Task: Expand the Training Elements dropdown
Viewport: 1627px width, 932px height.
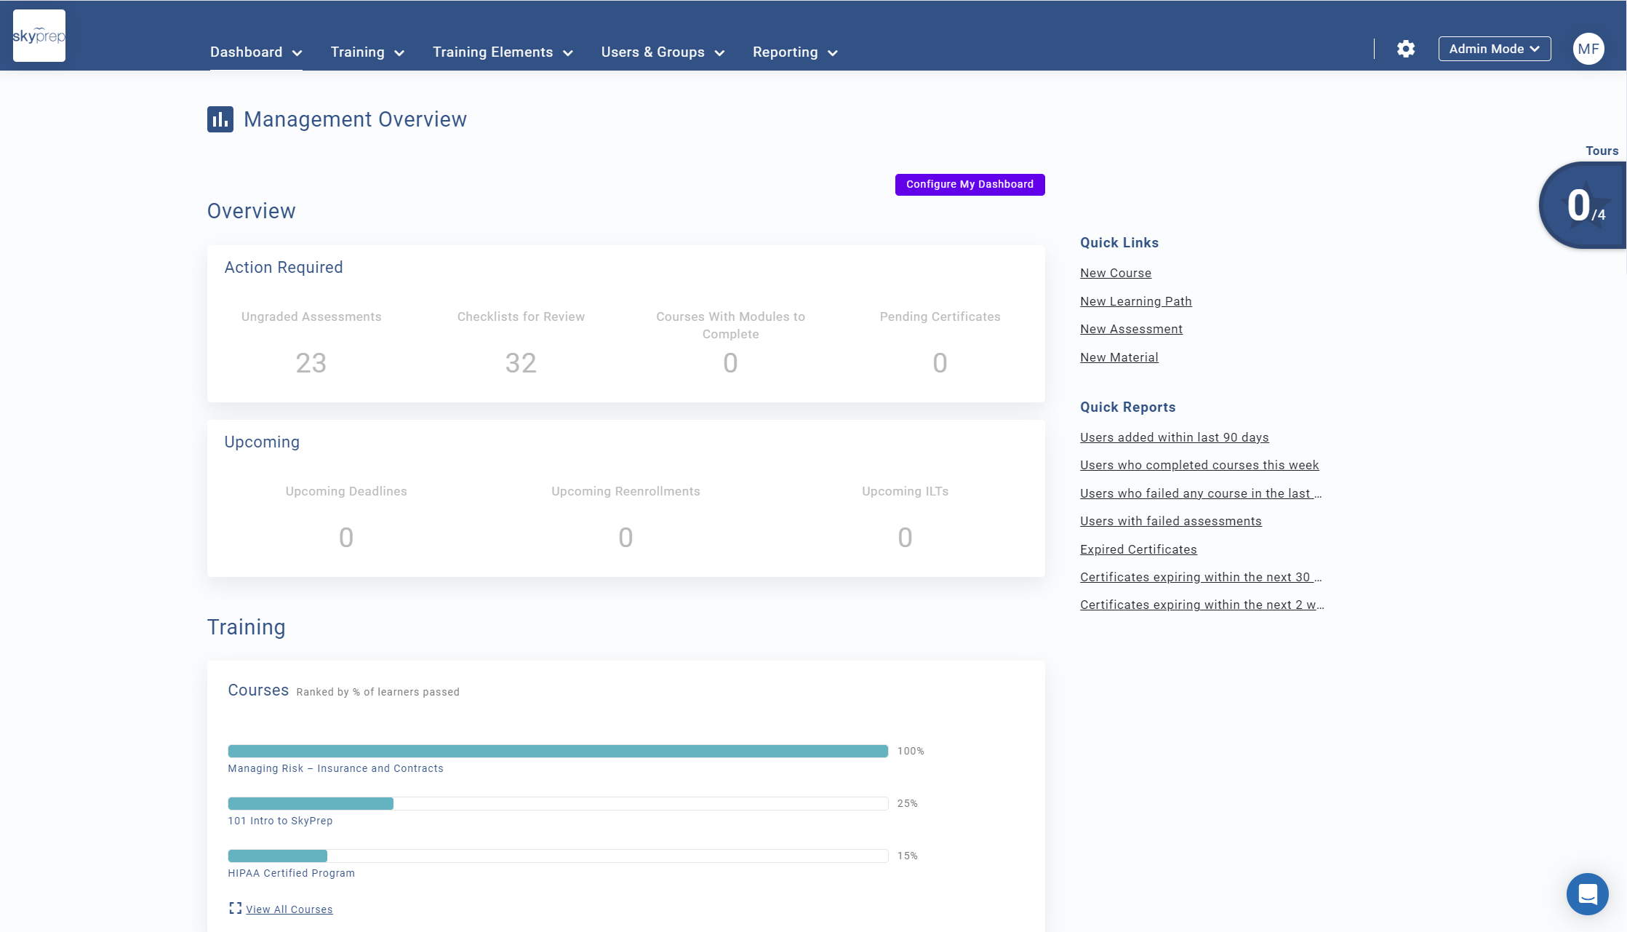Action: pos(503,52)
